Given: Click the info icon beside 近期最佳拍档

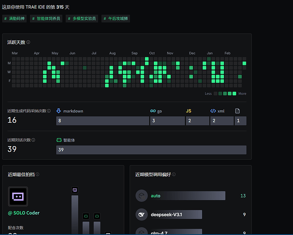Looking at the screenshot, I should coord(38,174).
